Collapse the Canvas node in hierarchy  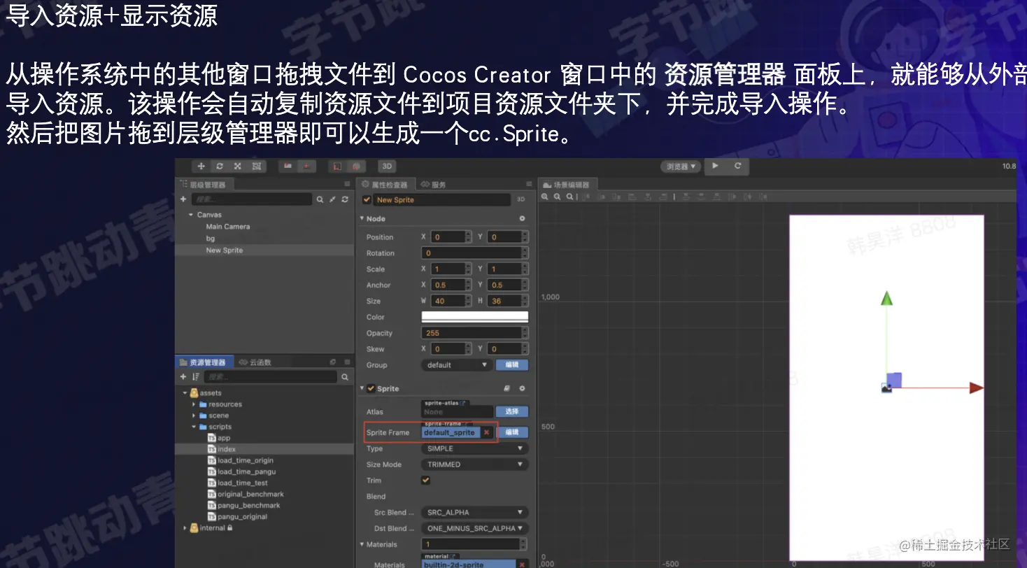pyautogui.click(x=191, y=215)
